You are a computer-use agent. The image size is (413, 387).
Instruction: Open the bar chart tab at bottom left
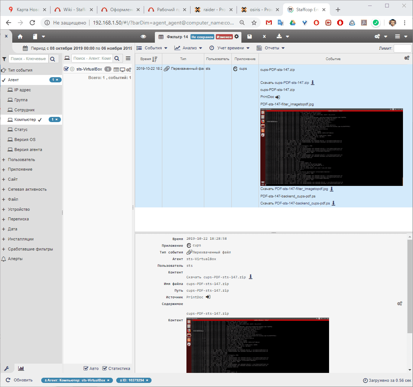pyautogui.click(x=21, y=368)
